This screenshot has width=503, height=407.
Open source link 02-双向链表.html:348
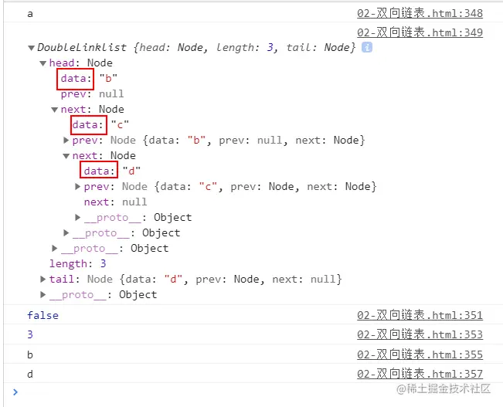[x=420, y=13]
